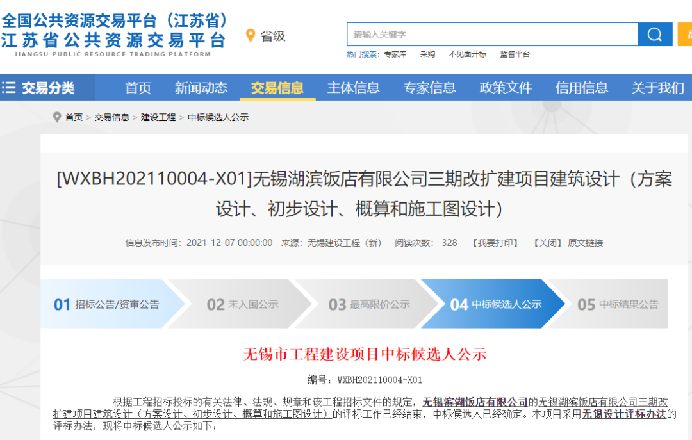Click the site logo title
Image resolution: width=692 pixels, height=440 pixels.
pyautogui.click(x=114, y=32)
